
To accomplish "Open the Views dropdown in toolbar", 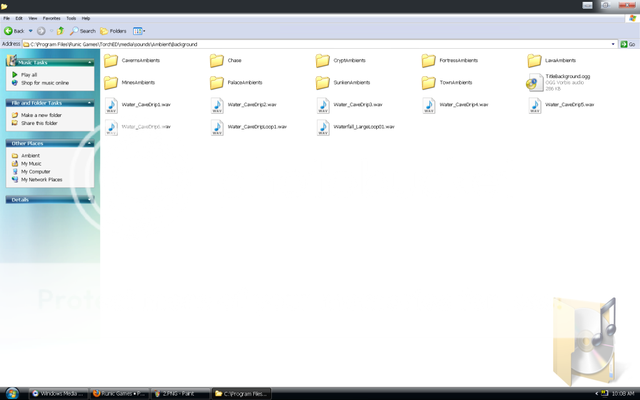I will (x=139, y=31).
